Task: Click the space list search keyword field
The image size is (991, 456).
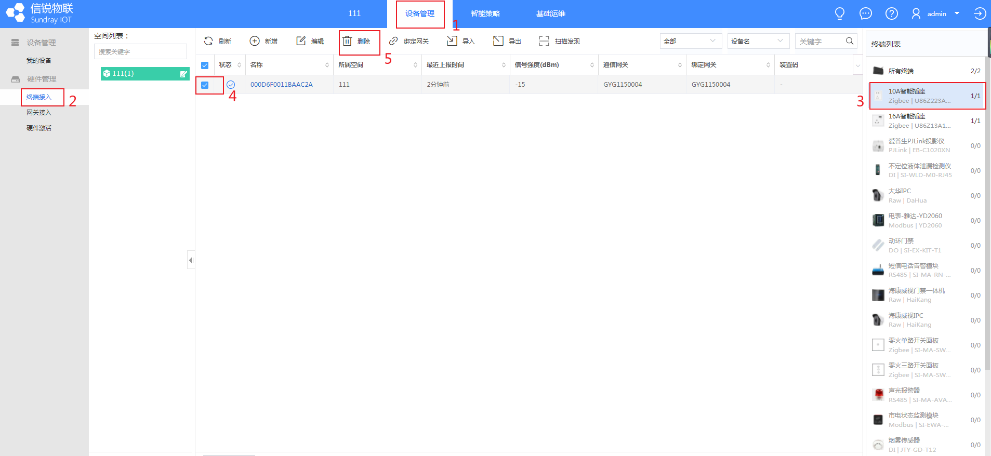Action: tap(140, 51)
